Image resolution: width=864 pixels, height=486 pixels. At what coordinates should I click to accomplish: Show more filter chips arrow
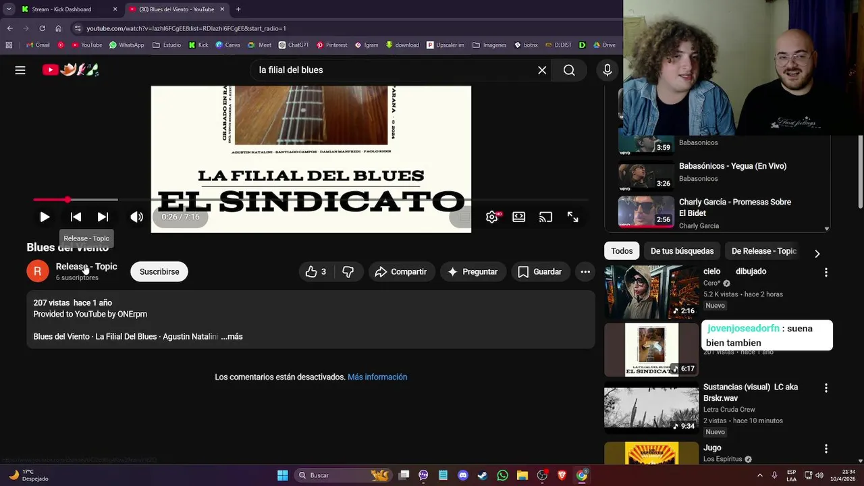click(817, 254)
